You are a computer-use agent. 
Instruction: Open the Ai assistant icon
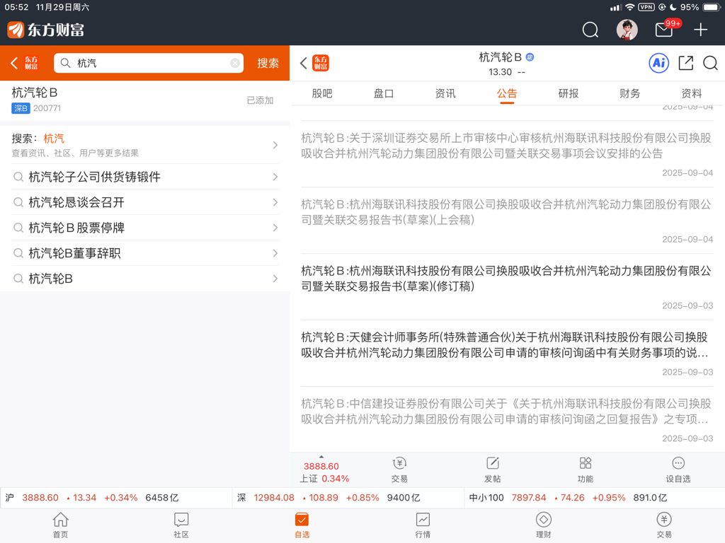659,63
